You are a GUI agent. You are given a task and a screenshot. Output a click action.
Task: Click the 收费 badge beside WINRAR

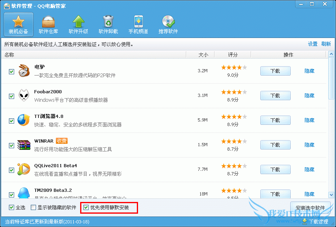62,141
